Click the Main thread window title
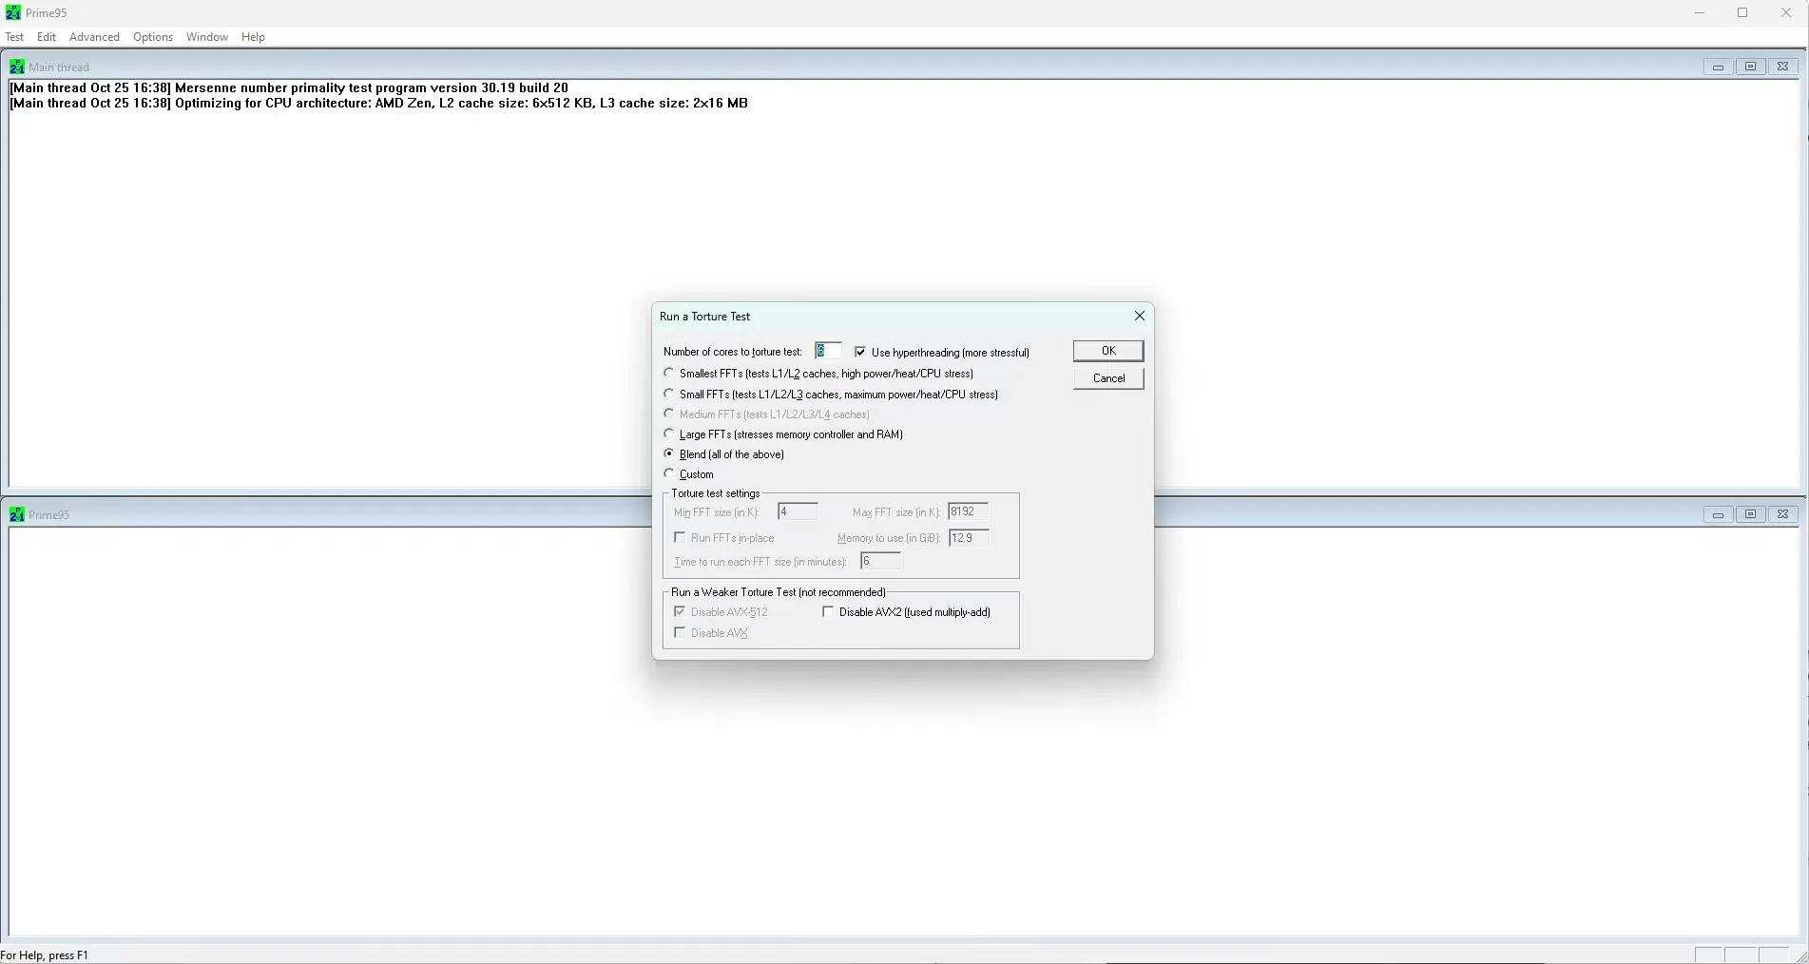Image resolution: width=1809 pixels, height=964 pixels. point(59,67)
